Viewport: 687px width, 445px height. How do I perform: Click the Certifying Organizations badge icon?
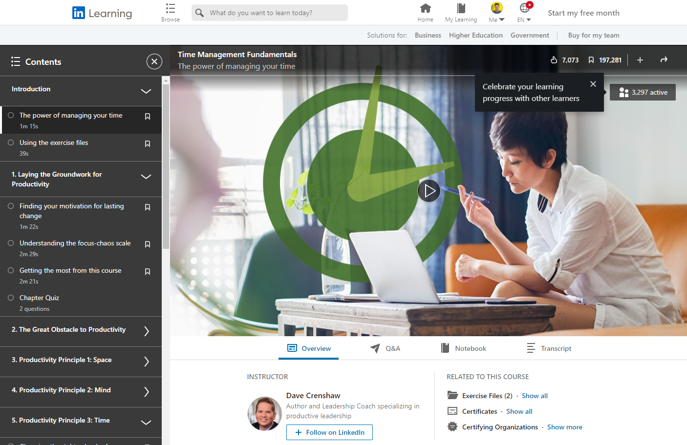[x=452, y=426]
